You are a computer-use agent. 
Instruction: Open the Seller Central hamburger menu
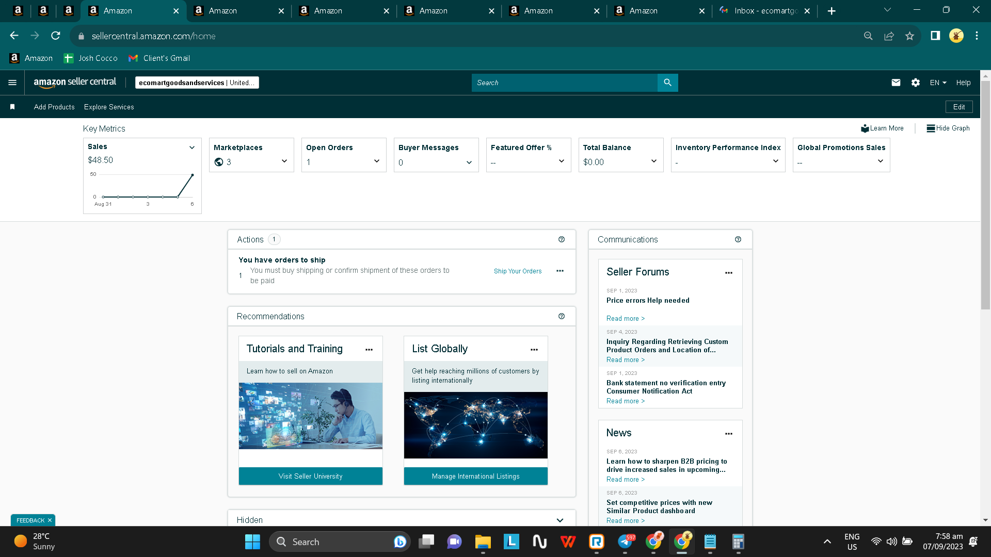coord(12,83)
